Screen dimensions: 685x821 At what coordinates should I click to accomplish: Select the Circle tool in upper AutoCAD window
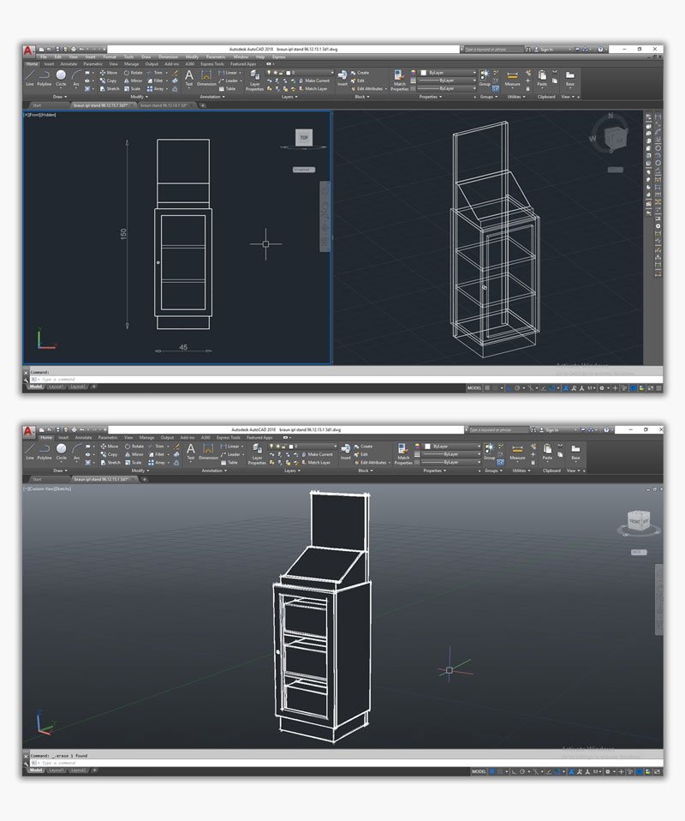(62, 77)
